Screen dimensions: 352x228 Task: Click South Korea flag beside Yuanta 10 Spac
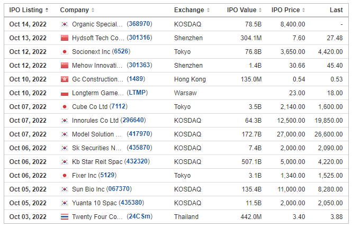(65, 203)
